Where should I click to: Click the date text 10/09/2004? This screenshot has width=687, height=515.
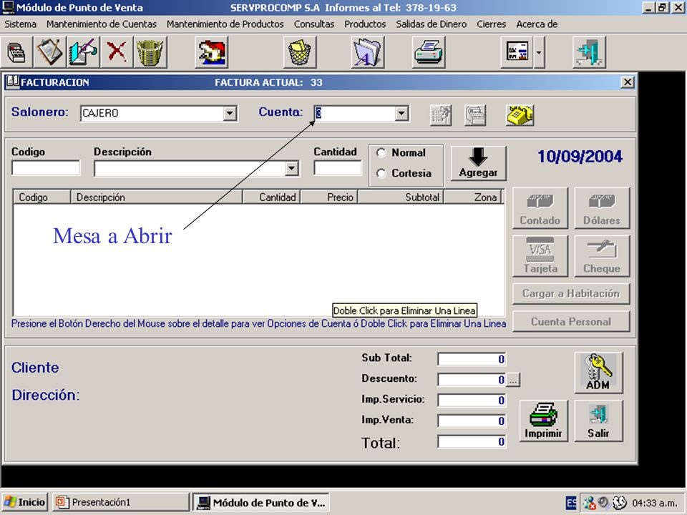[x=580, y=157]
